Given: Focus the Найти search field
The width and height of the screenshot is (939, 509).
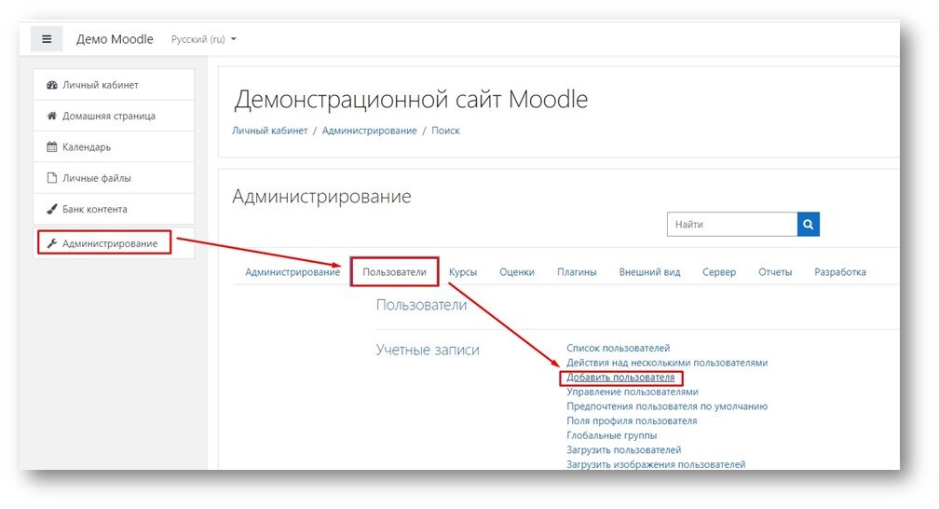Looking at the screenshot, I should [x=732, y=225].
